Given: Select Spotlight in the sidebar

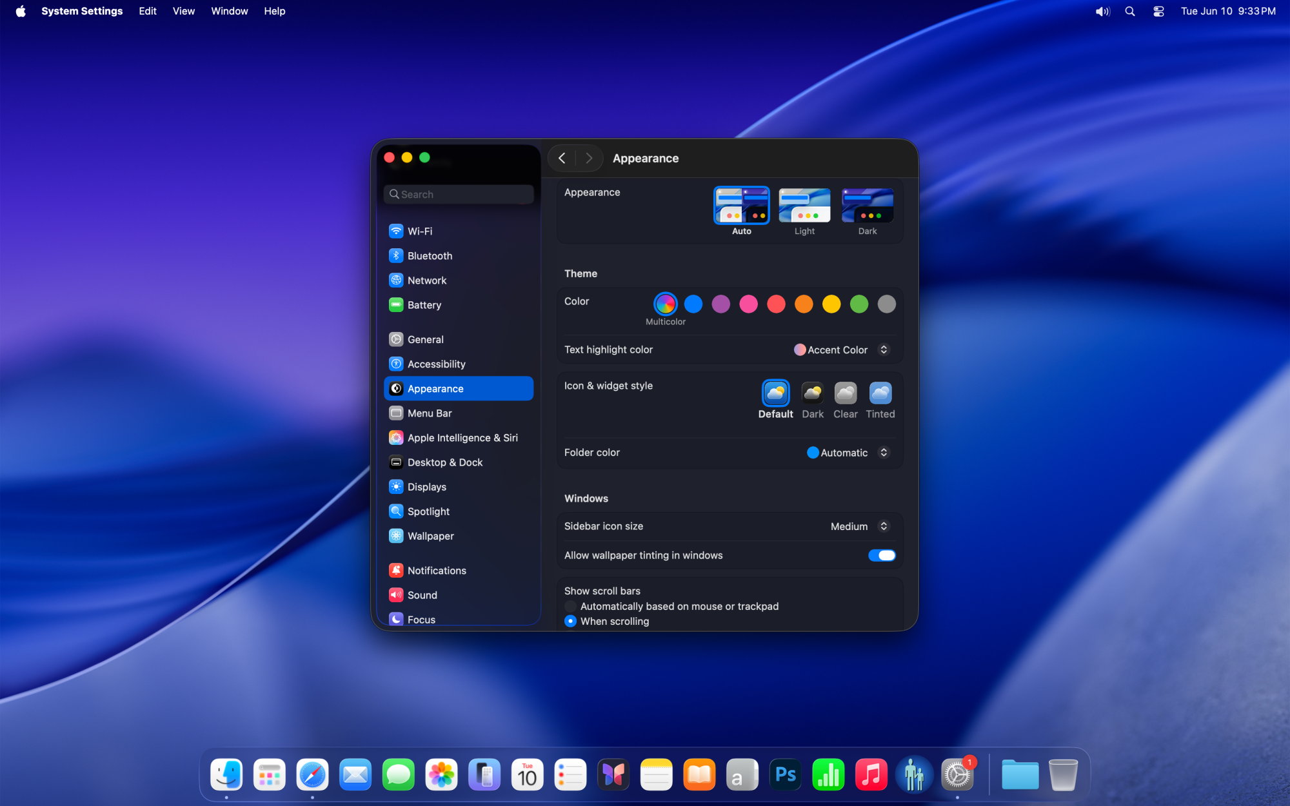Looking at the screenshot, I should point(458,511).
